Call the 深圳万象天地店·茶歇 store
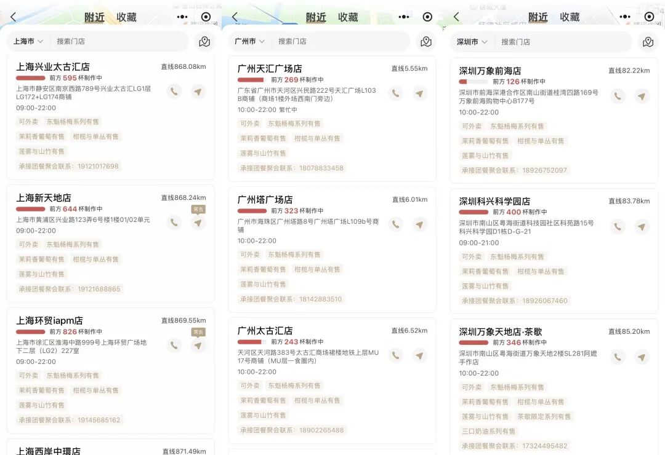Screen dimensions: 665x455 618,357
